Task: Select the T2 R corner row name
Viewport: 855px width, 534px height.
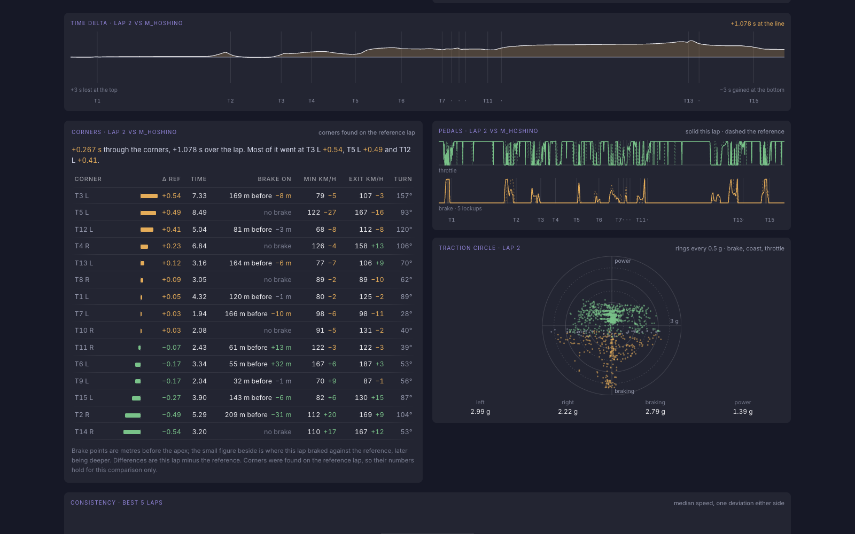Action: point(82,415)
